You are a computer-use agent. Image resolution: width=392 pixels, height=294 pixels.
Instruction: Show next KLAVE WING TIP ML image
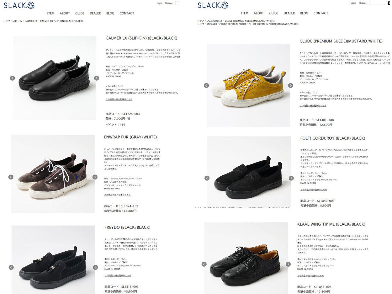pos(288,264)
